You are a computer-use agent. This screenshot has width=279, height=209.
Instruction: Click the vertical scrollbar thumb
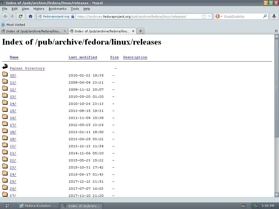pyautogui.click(x=277, y=88)
